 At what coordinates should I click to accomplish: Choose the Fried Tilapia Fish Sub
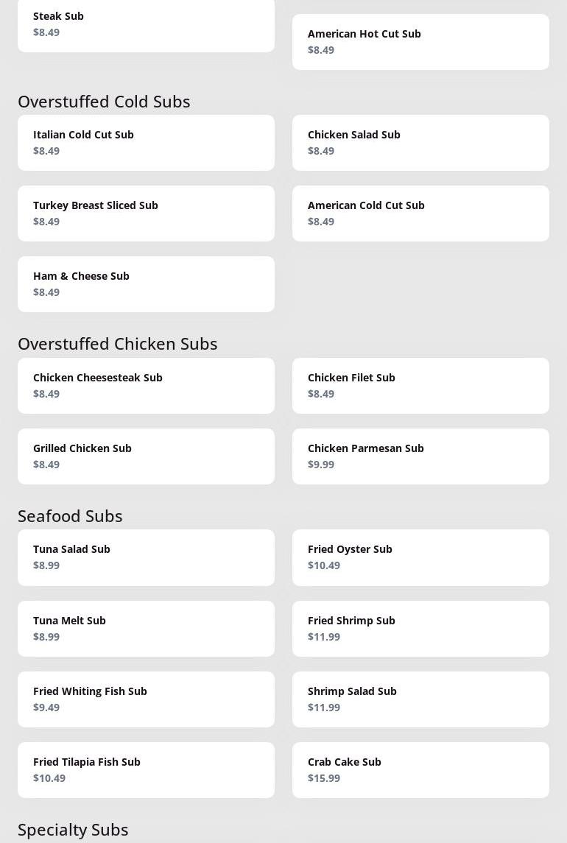[x=146, y=770]
